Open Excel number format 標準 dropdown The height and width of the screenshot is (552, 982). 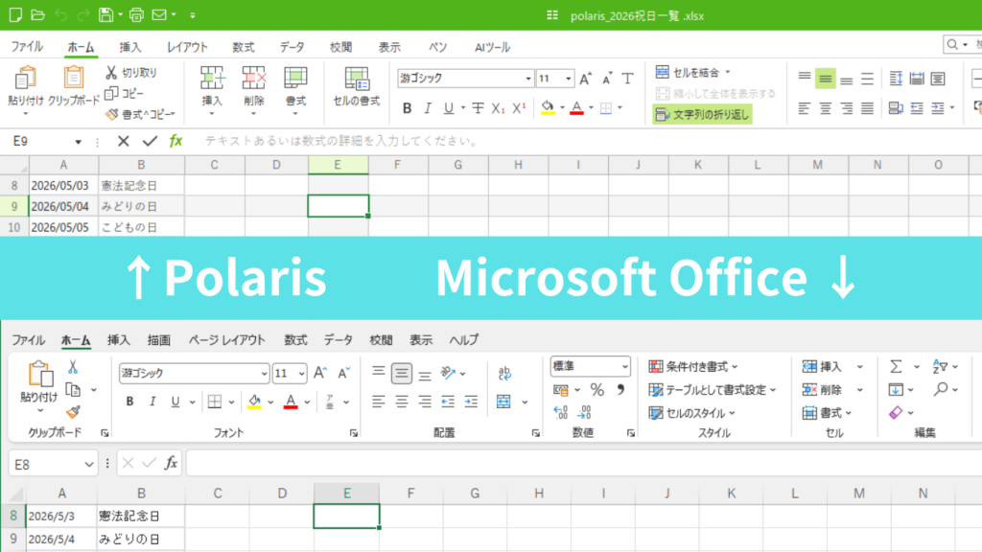point(624,367)
